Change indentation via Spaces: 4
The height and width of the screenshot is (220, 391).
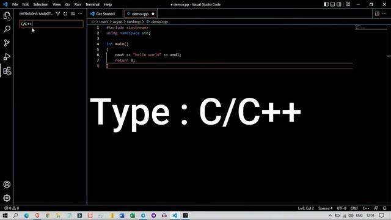click(x=325, y=208)
